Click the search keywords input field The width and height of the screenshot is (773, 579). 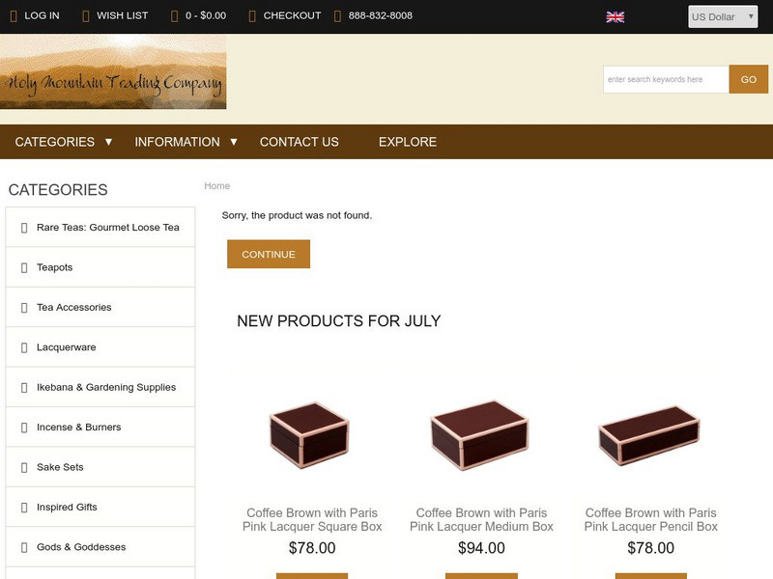coord(666,79)
